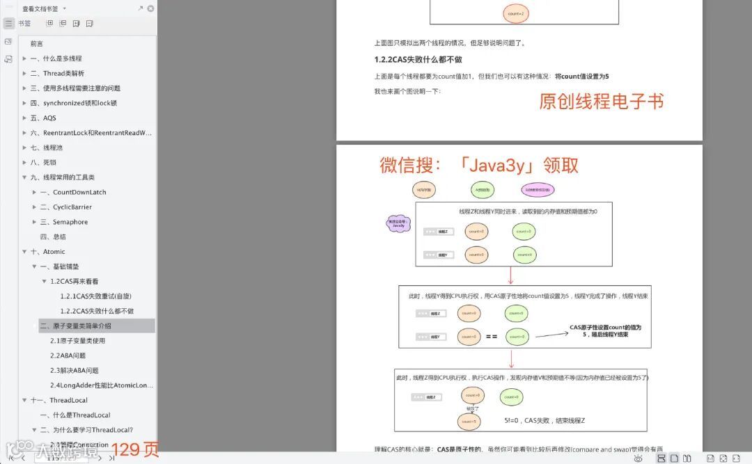Screen dimensions: 752x464
Task: Go to 1.2.2CAS失败什么都不做 bookmark
Action: (97, 311)
